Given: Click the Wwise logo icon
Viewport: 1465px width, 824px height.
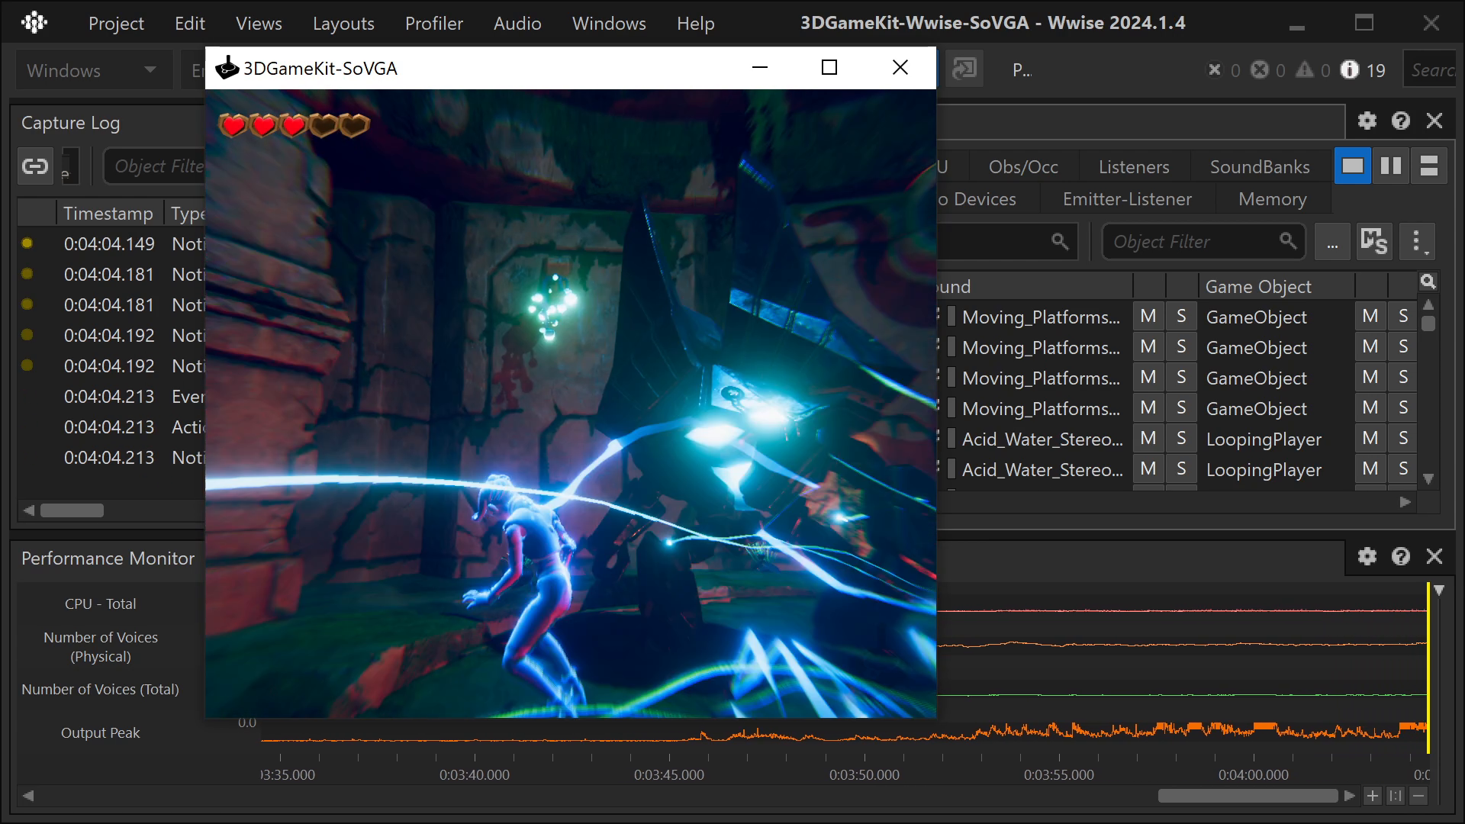Looking at the screenshot, I should 34,23.
